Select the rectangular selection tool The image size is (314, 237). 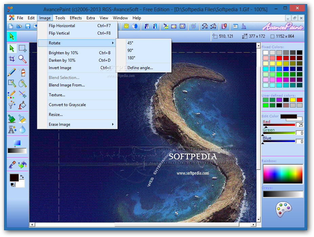pyautogui.click(x=22, y=48)
